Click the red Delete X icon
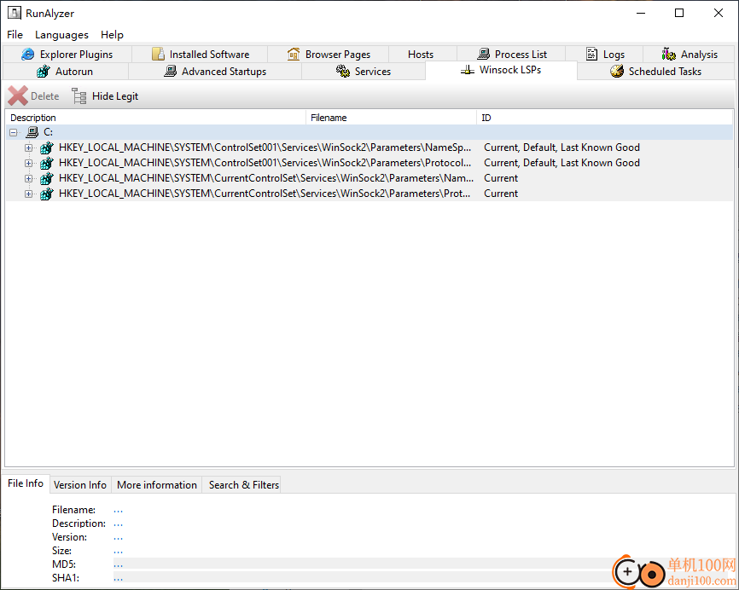 [18, 95]
